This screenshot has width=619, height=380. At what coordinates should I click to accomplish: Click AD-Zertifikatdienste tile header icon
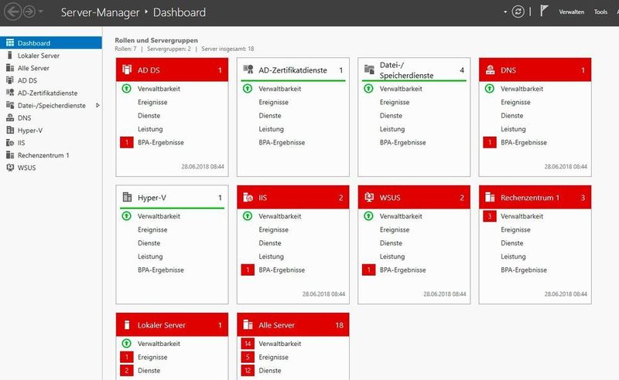click(x=248, y=70)
